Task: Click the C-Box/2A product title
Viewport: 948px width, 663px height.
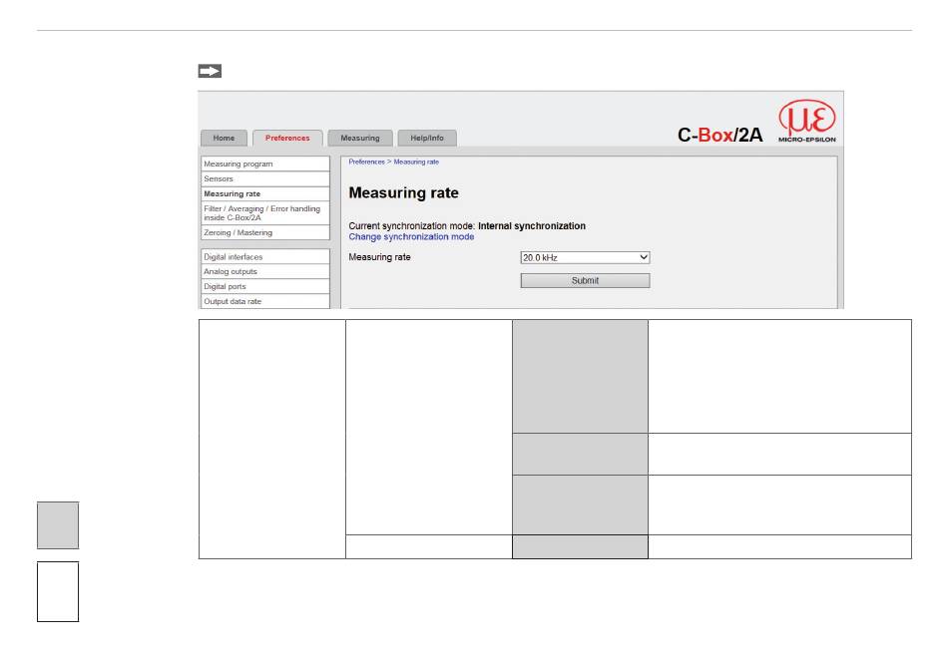Action: [x=719, y=135]
